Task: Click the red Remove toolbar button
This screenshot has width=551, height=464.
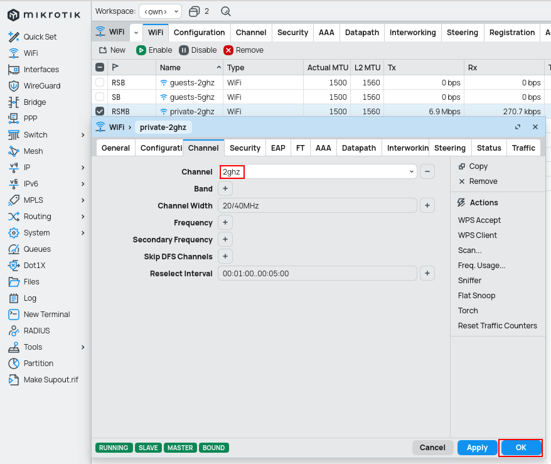Action: pos(243,50)
